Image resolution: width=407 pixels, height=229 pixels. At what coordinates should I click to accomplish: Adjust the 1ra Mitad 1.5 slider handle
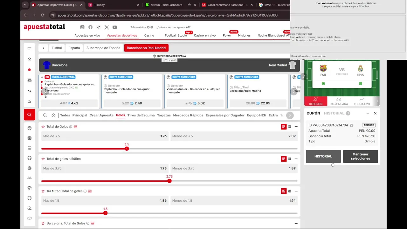point(105,213)
